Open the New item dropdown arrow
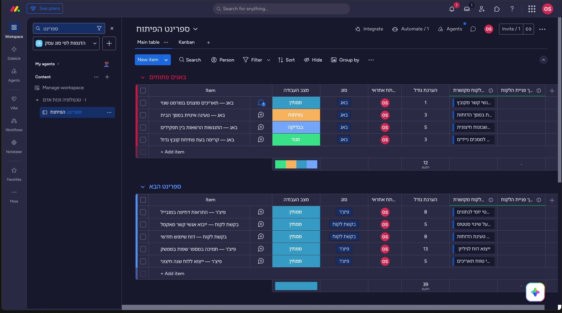This screenshot has height=313, width=562. pos(166,60)
